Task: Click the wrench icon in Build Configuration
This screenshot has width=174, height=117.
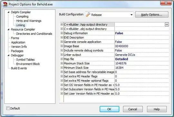Action: 88,15
